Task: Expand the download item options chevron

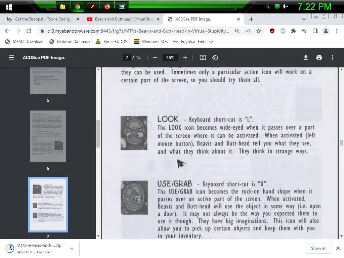Action: 72,249
